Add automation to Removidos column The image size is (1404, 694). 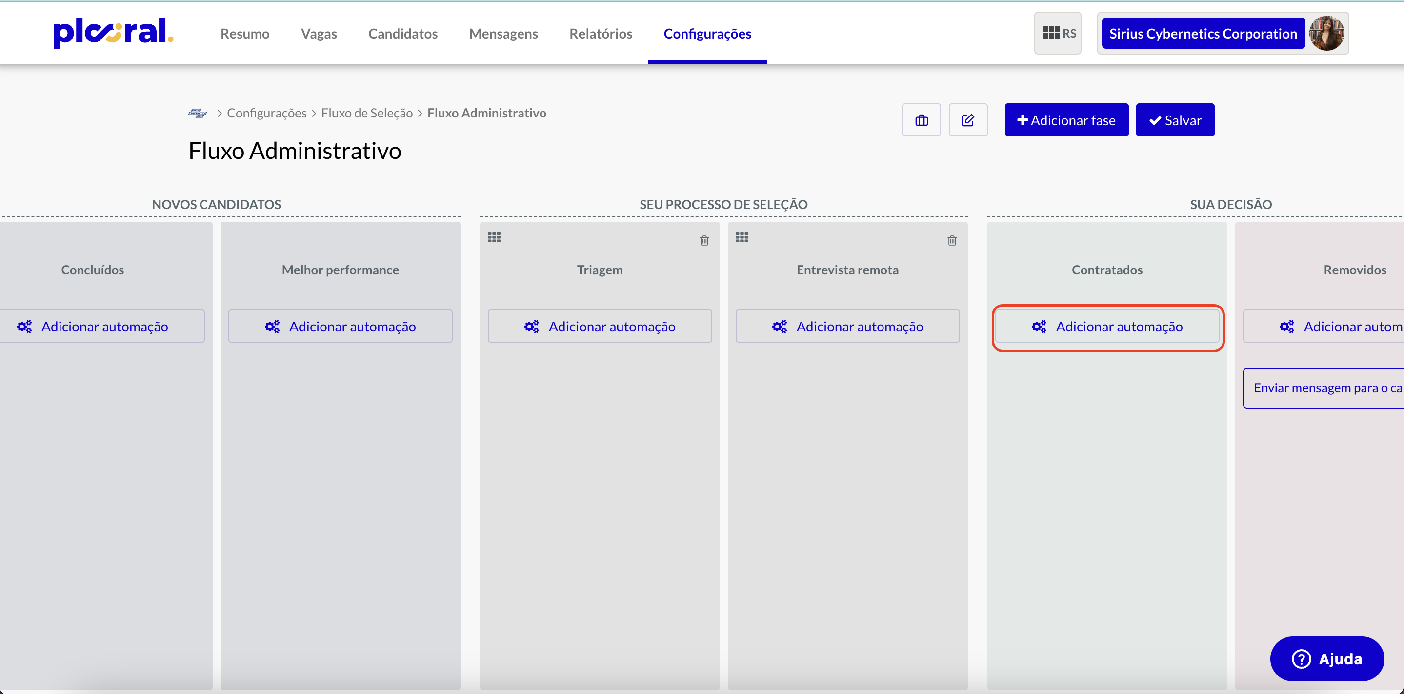[x=1324, y=326]
